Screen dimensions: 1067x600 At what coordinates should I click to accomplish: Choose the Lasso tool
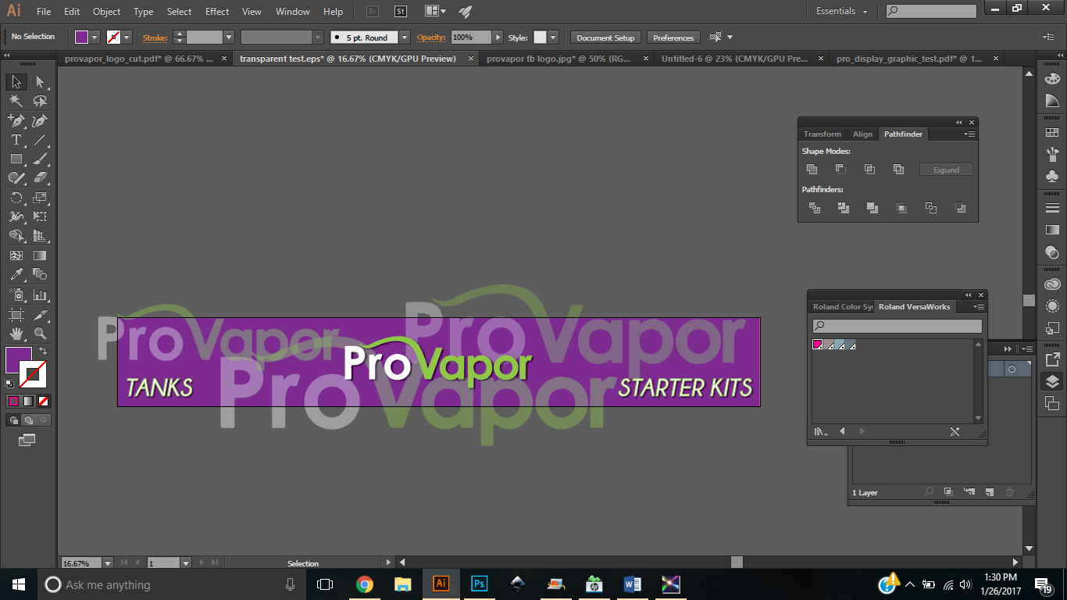point(40,102)
